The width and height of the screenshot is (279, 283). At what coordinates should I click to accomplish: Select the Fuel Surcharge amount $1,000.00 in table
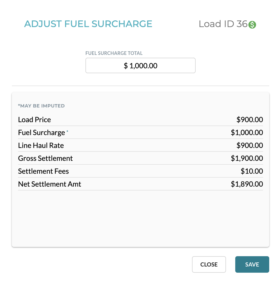tap(247, 133)
